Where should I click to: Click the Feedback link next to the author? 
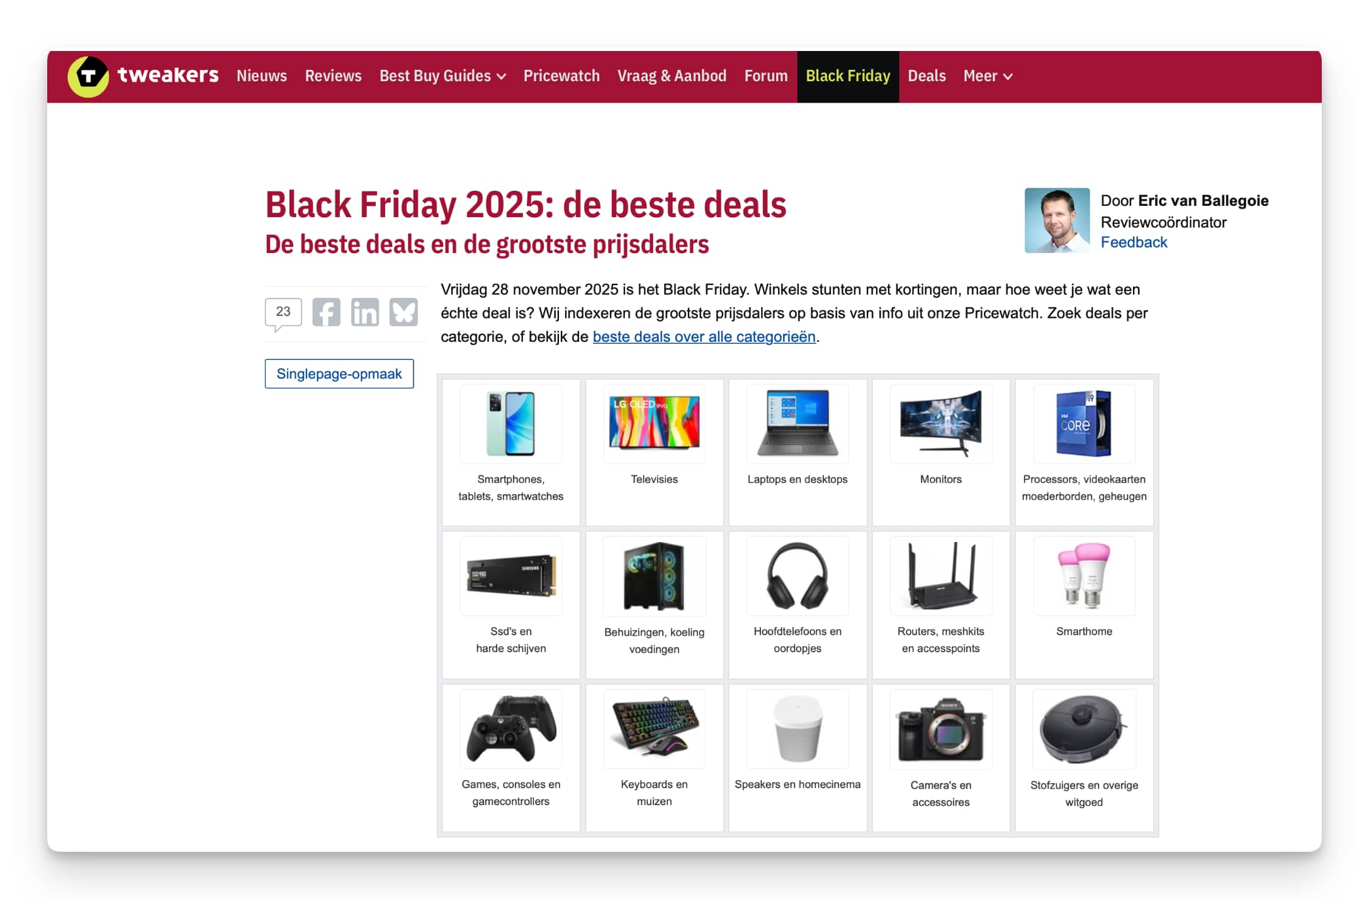[1134, 242]
